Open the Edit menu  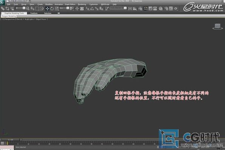pos(9,4)
